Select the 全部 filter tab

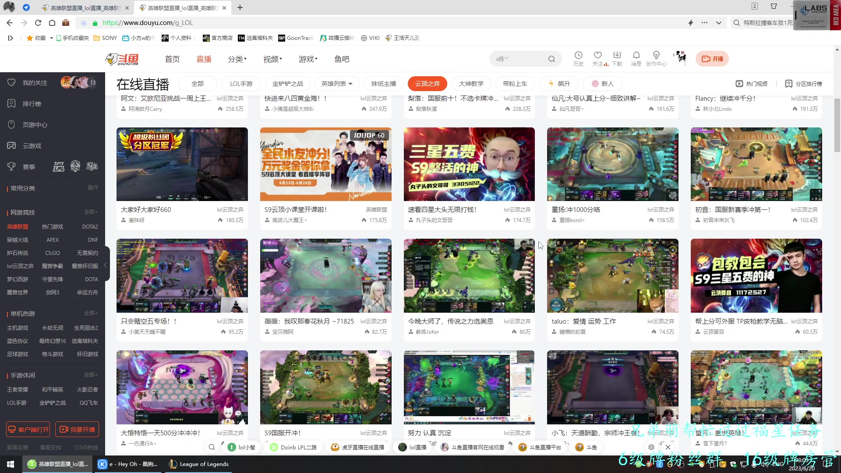(x=198, y=84)
